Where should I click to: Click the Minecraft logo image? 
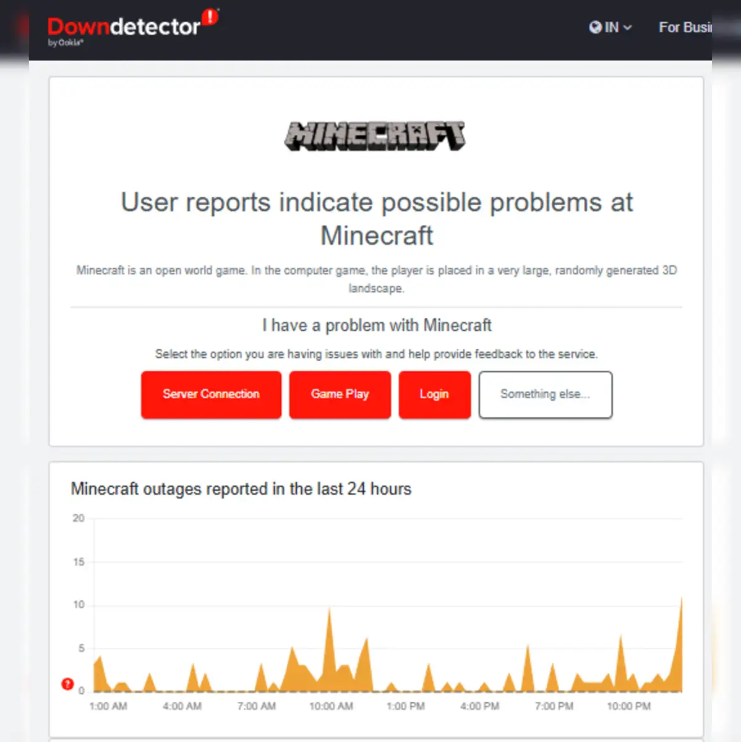(x=375, y=135)
